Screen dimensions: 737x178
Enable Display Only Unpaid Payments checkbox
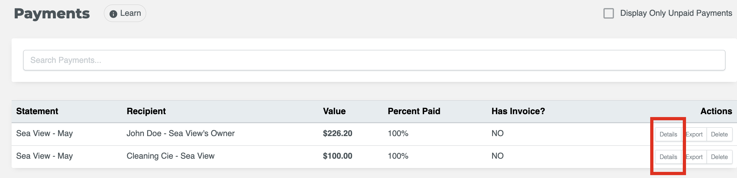tap(609, 13)
